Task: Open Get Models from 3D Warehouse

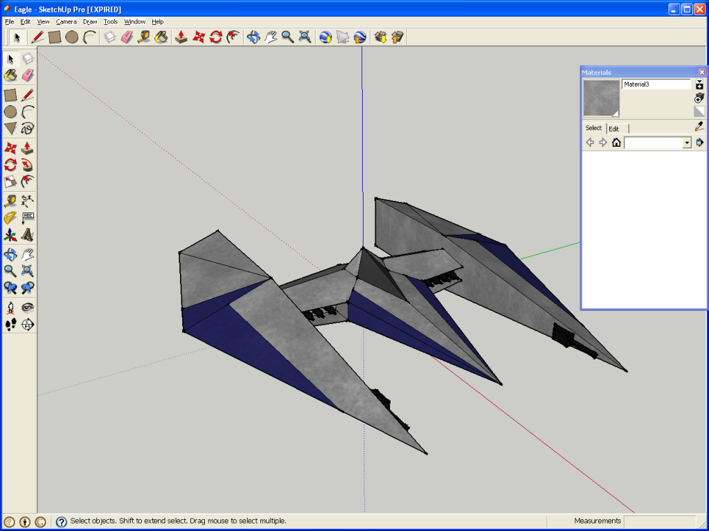Action: [380, 37]
